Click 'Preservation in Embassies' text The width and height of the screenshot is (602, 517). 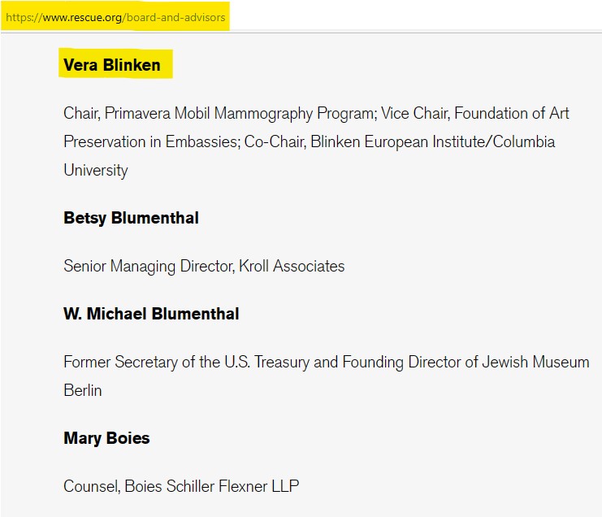152,141
